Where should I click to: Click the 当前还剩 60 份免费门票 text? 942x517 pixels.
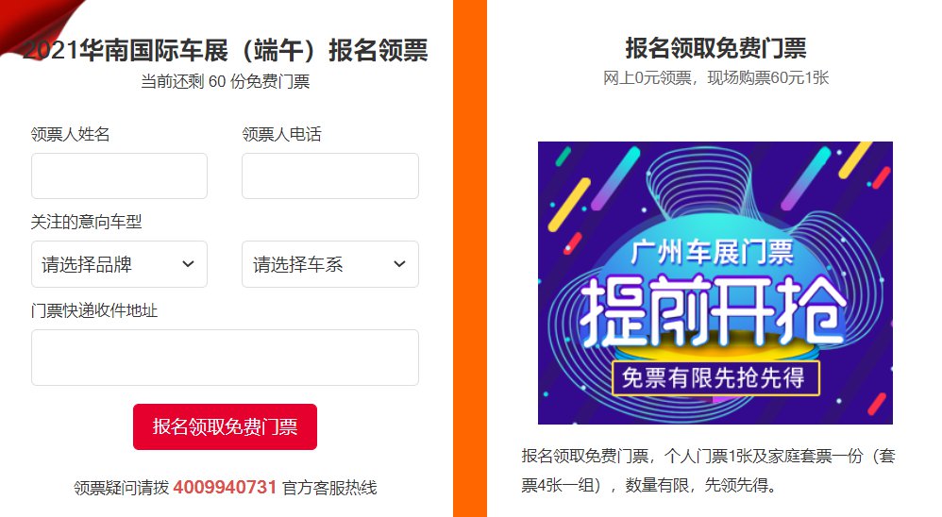coord(225,81)
